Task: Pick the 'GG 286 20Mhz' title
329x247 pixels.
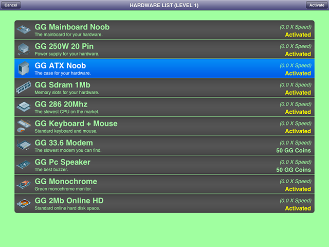Action: tap(61, 104)
